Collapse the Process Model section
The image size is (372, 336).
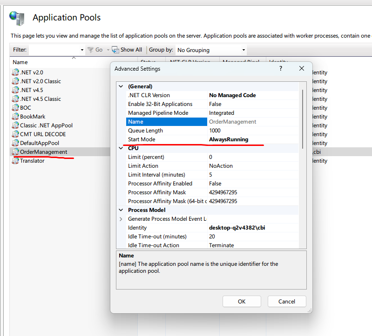pos(121,210)
